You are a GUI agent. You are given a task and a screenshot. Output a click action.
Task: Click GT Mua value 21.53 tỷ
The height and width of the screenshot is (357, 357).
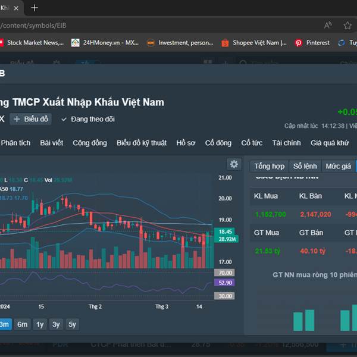point(268,251)
